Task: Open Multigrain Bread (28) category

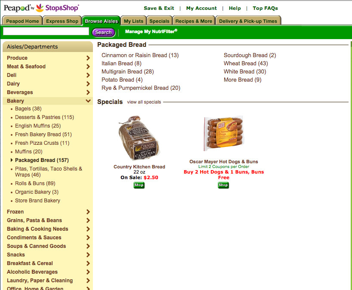Action: coord(128,72)
